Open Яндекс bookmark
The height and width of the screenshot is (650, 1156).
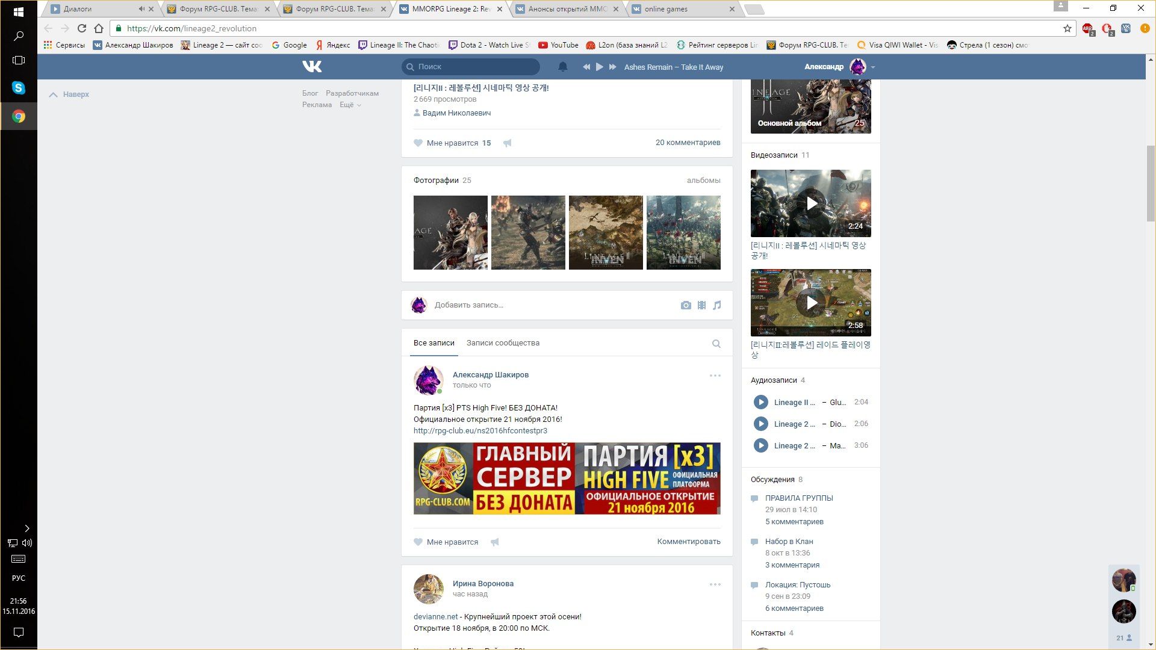pos(333,45)
